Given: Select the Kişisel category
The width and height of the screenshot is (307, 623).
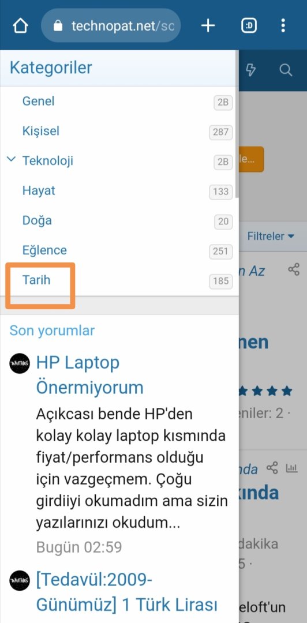Looking at the screenshot, I should tap(40, 131).
